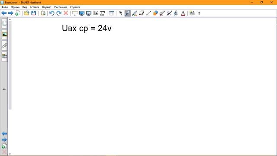Undo the last action
This screenshot has height=156, width=277.
tap(52, 13)
